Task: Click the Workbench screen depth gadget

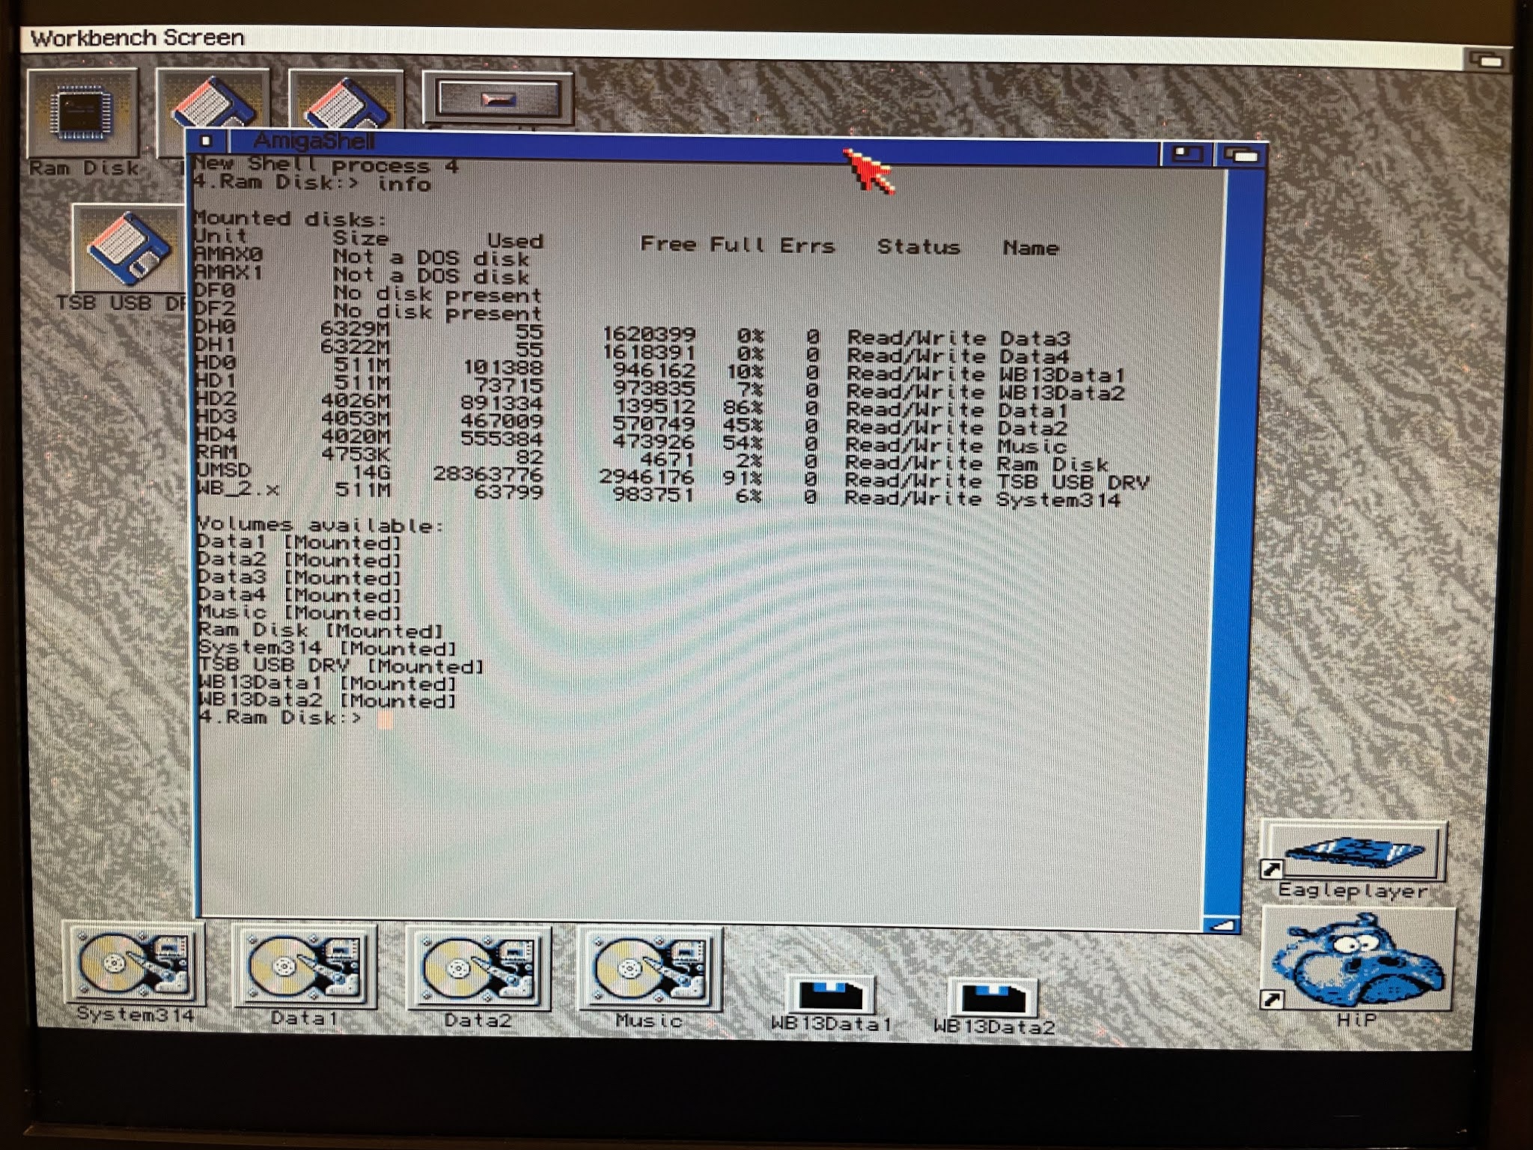Action: pyautogui.click(x=1486, y=60)
